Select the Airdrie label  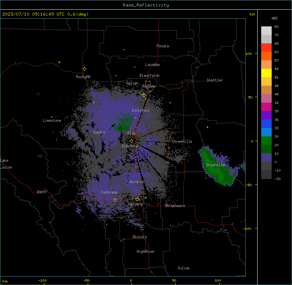(137, 182)
